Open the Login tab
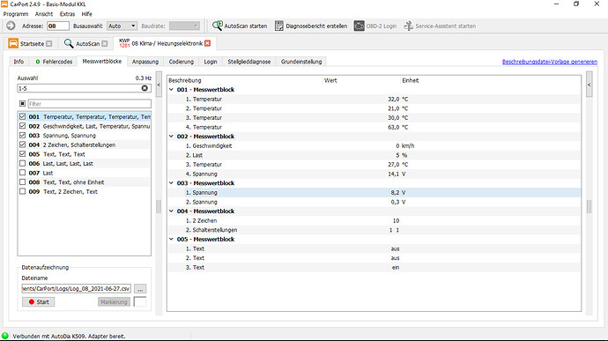 [211, 62]
